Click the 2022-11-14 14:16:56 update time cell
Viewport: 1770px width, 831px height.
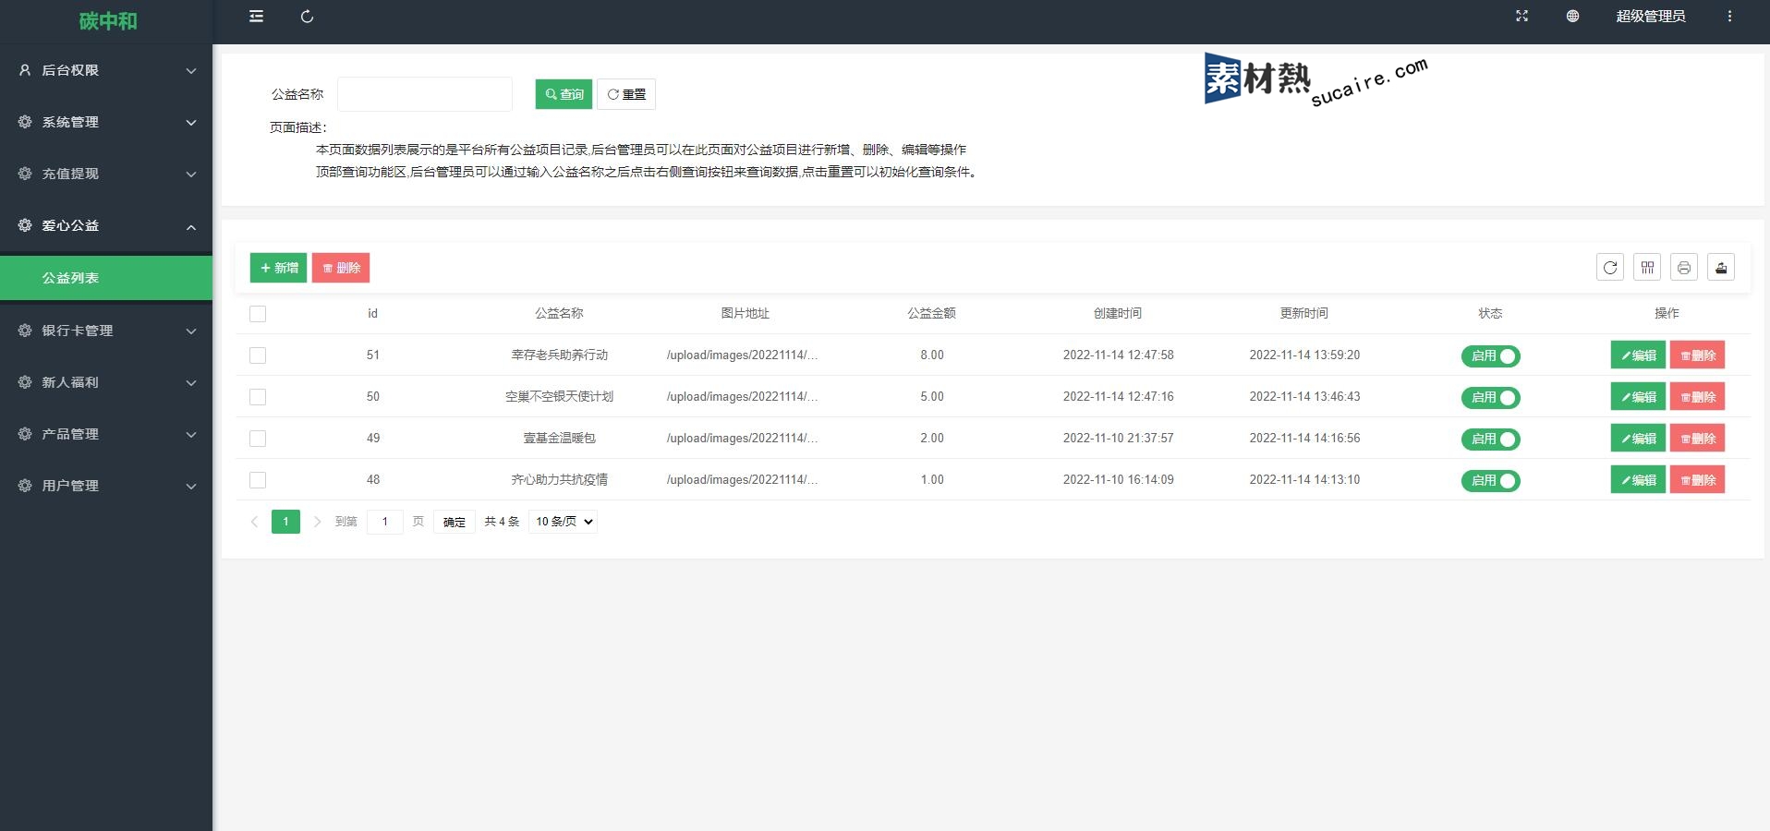click(x=1304, y=439)
